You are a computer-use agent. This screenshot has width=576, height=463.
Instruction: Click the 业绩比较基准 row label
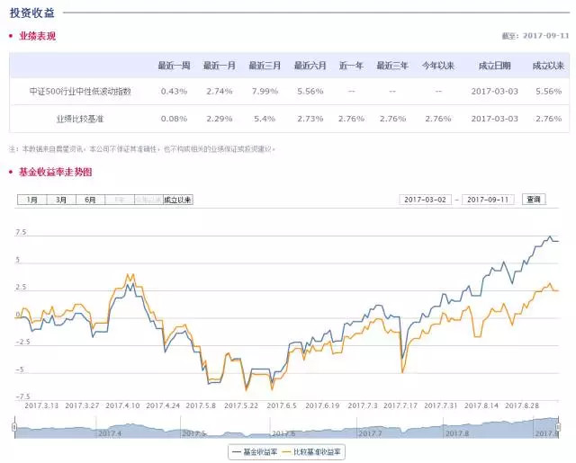tap(80, 119)
